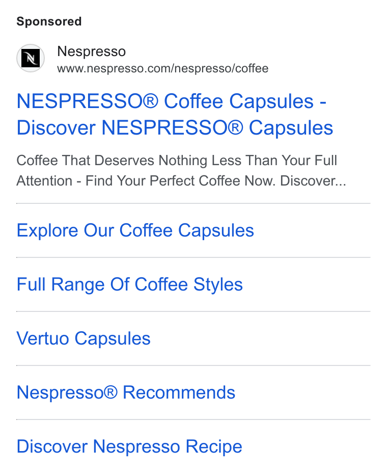Click "Discover NESPRESSO® Capsules" headline line
This screenshot has width=387, height=473.
point(175,127)
